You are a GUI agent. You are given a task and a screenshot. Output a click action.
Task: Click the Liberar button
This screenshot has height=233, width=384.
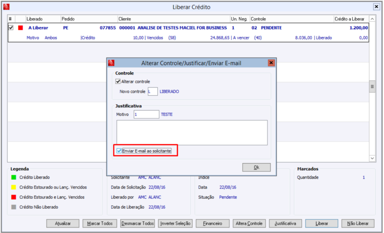[x=322, y=223]
